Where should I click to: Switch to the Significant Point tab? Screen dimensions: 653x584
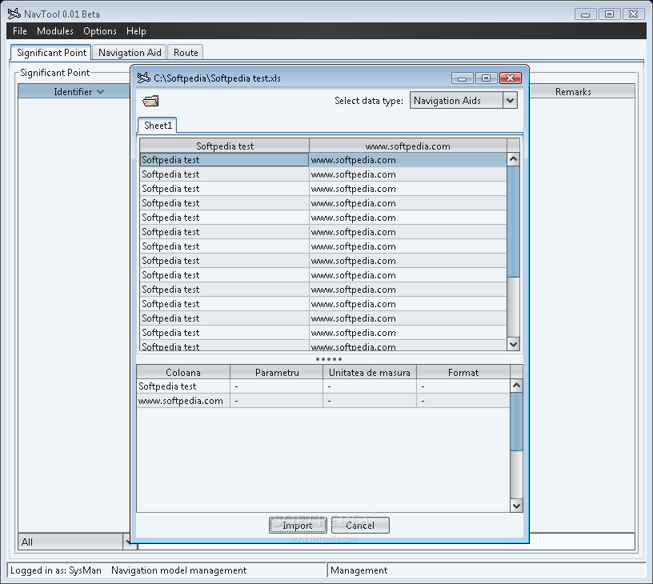pyautogui.click(x=51, y=53)
